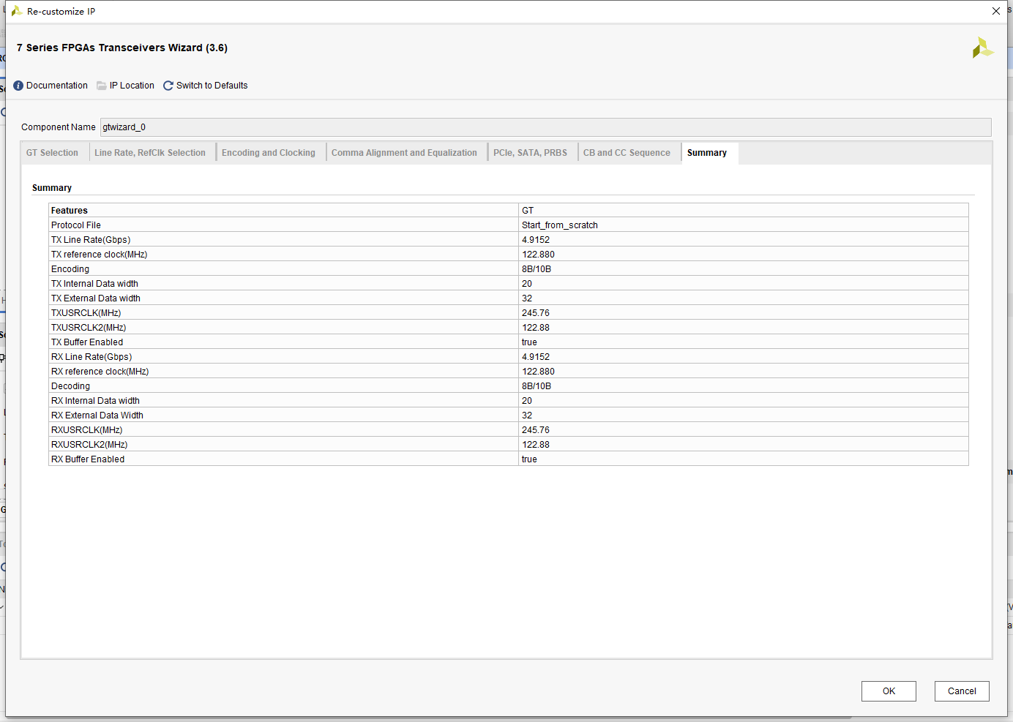
Task: Click TX Internal Data width value 20
Action: [527, 284]
